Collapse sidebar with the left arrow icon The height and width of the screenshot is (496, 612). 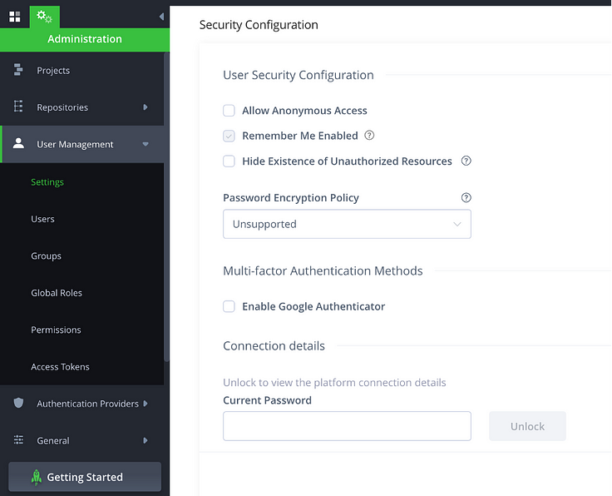click(161, 17)
